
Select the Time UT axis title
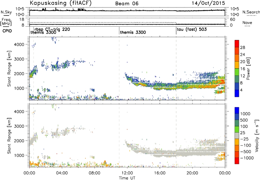(127, 178)
